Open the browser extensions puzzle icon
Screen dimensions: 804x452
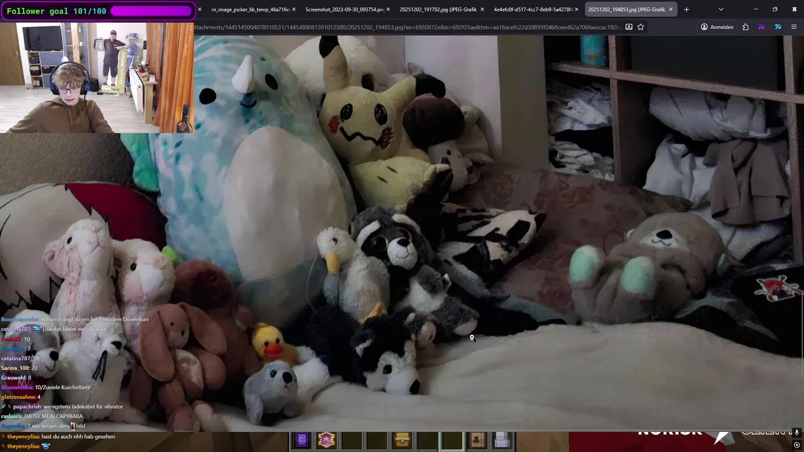[x=745, y=27]
